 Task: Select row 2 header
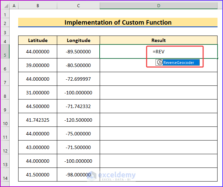tap(5, 23)
